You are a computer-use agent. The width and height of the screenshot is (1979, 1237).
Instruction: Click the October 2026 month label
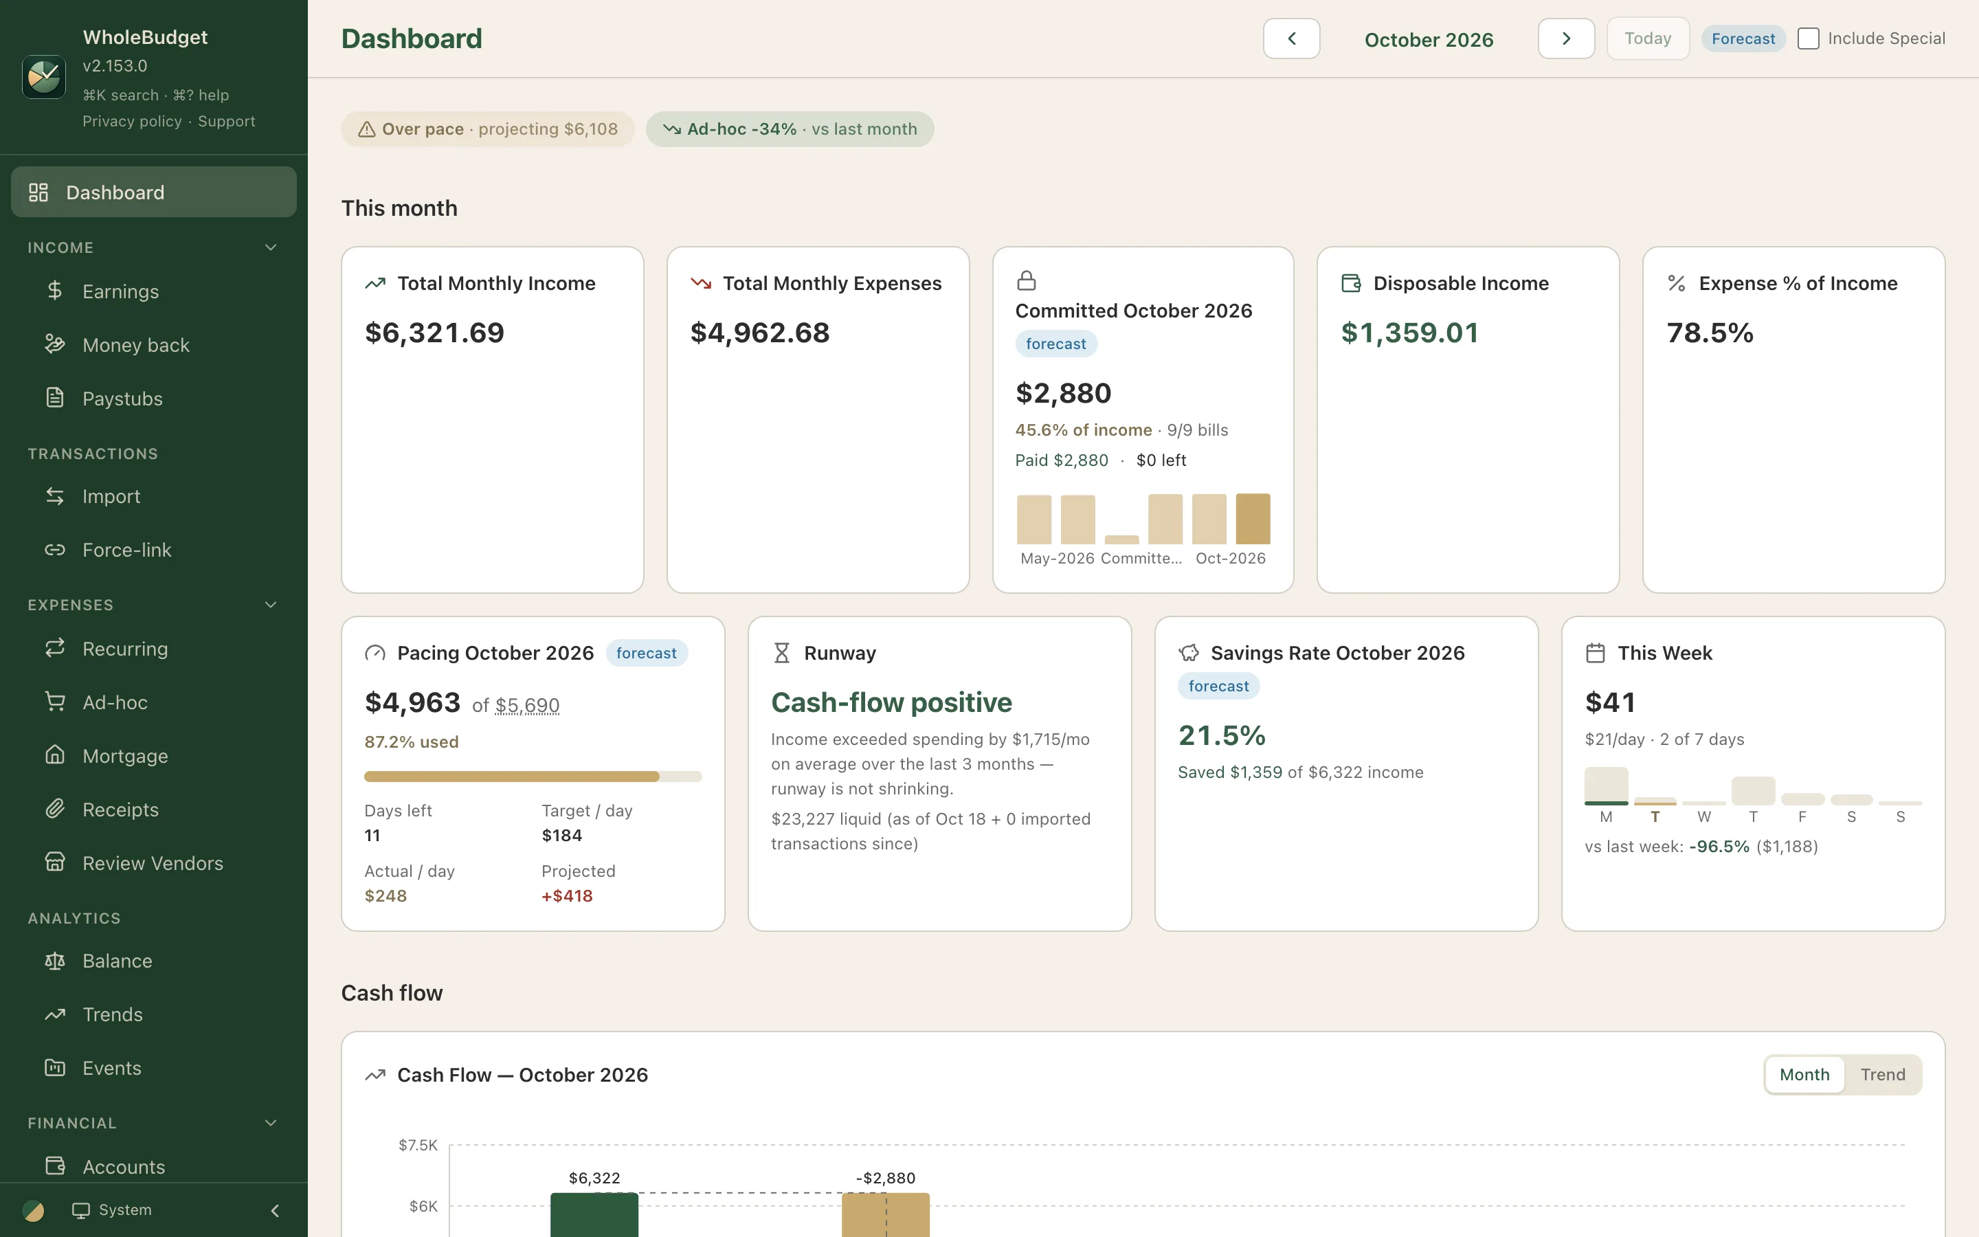1429,39
